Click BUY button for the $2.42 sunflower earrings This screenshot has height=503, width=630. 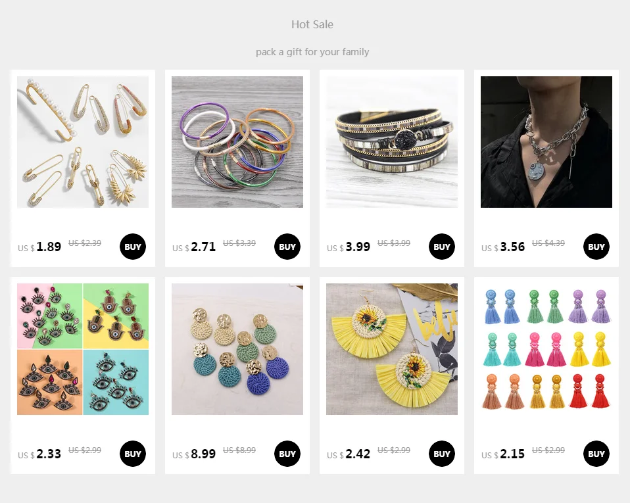pyautogui.click(x=442, y=454)
